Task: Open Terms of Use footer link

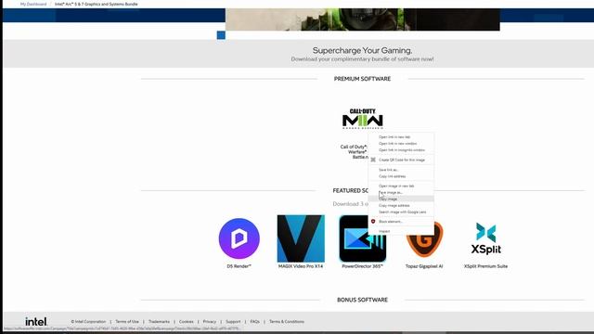Action: pos(127,322)
